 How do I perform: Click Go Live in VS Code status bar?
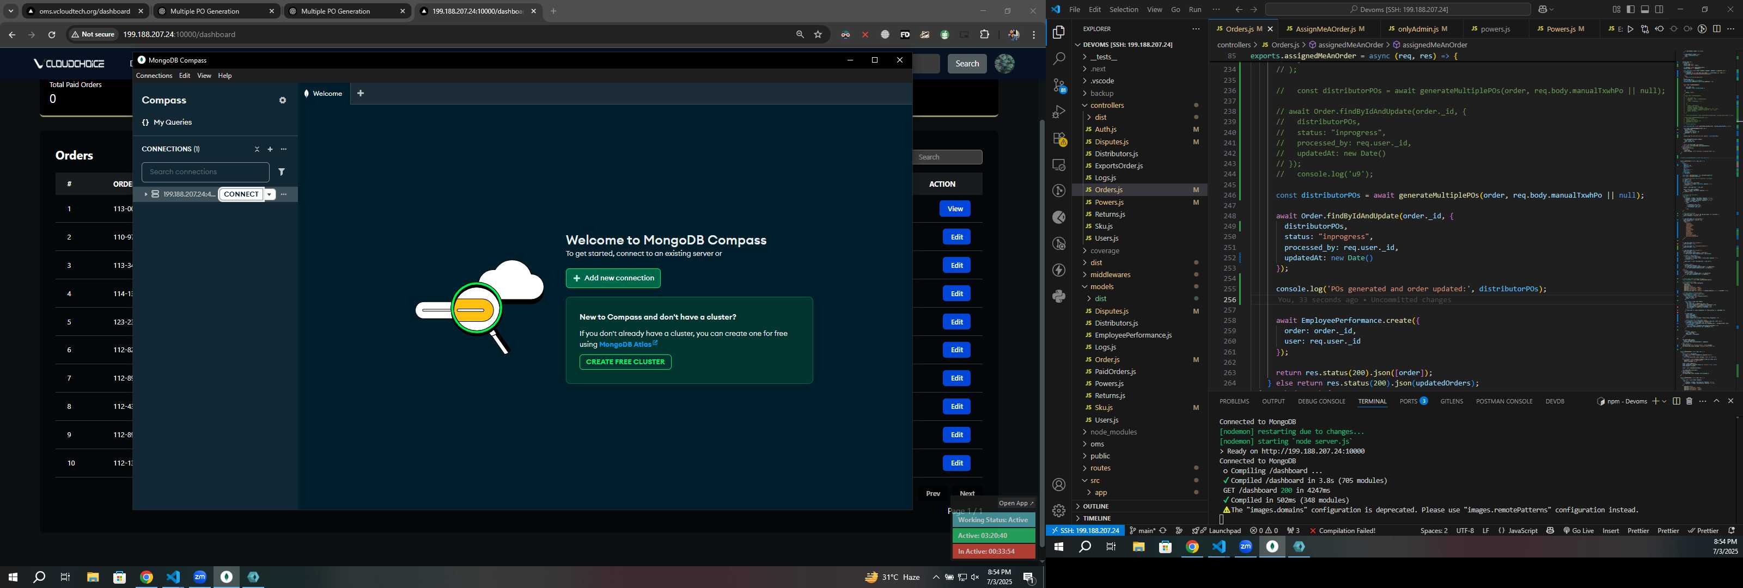tap(1578, 530)
